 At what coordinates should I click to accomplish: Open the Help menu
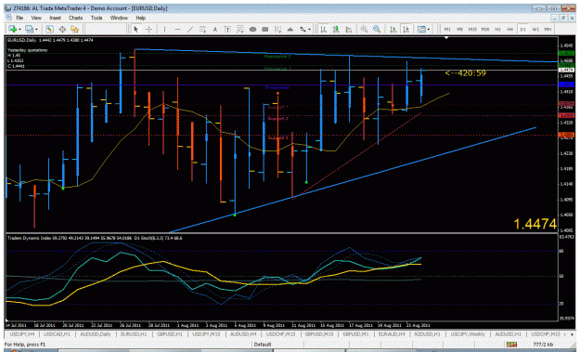(140, 18)
